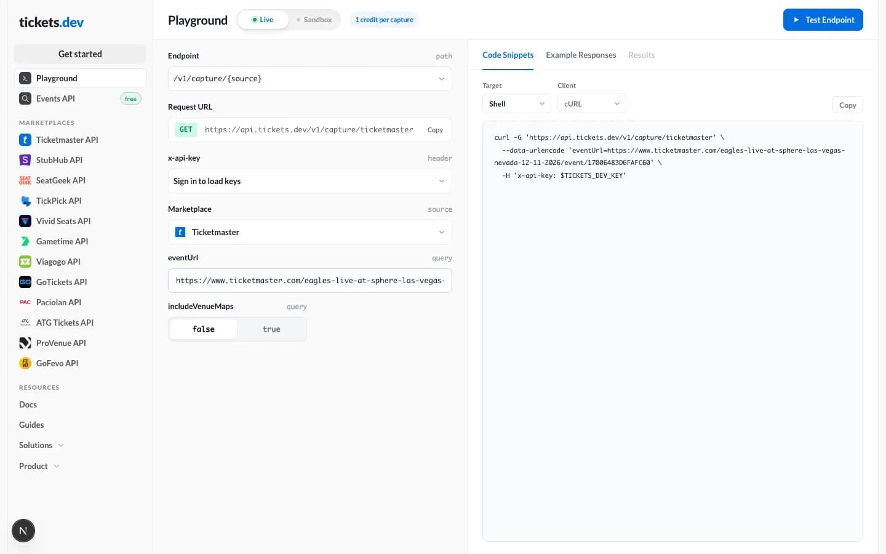Open the Results tab

coord(641,55)
